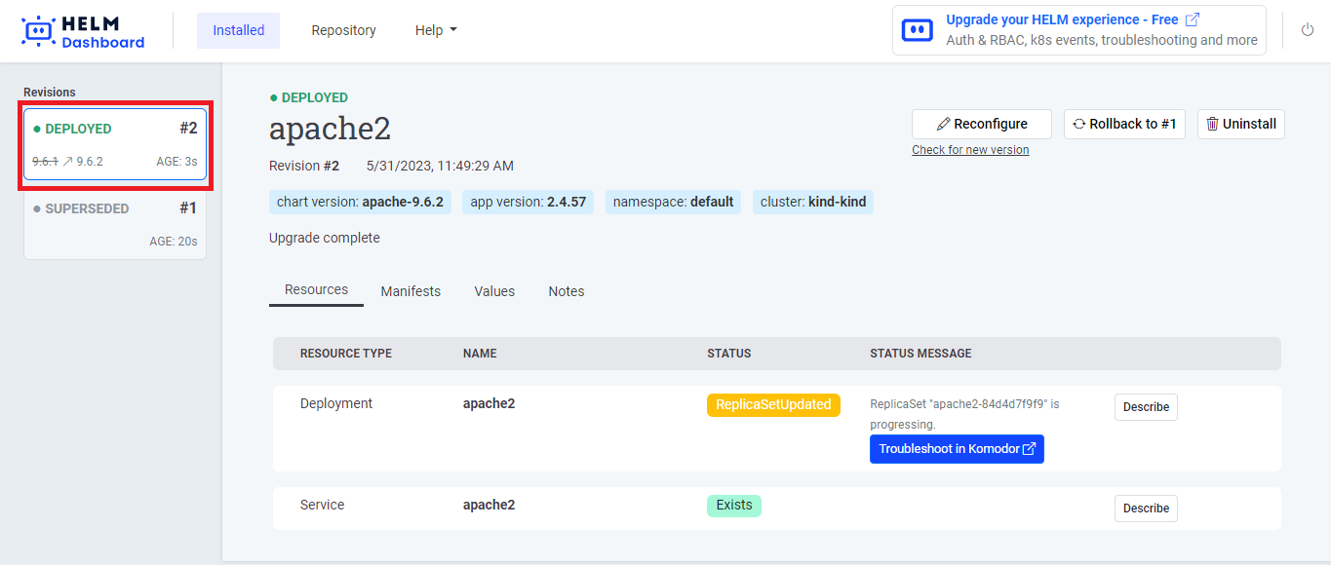Switch to the Repository page

[x=343, y=30]
